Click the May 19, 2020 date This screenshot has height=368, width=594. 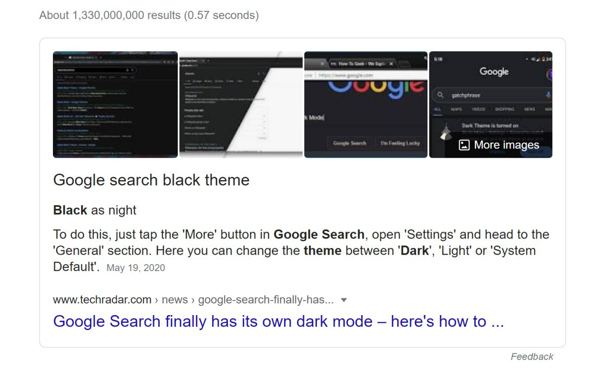coord(136,268)
